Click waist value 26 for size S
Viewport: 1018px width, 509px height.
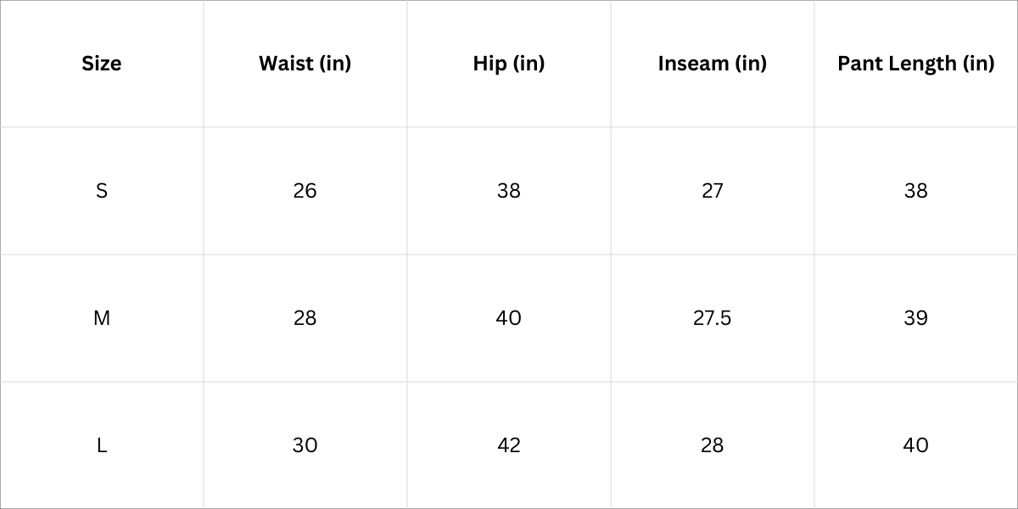[x=305, y=191]
